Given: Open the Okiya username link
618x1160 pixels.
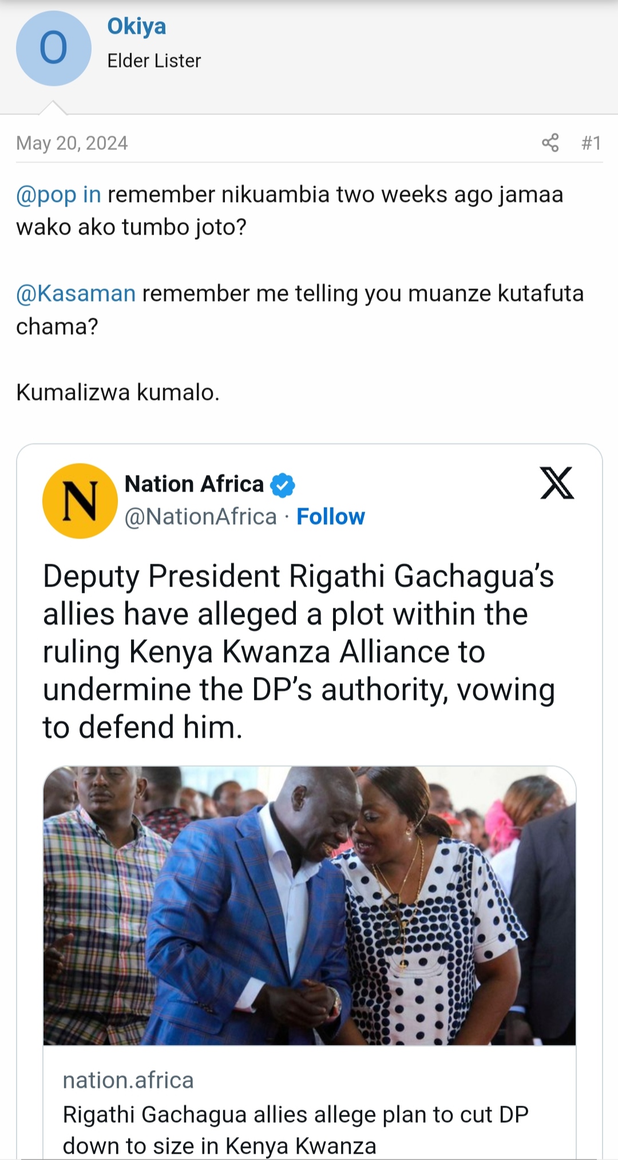Looking at the screenshot, I should [137, 26].
